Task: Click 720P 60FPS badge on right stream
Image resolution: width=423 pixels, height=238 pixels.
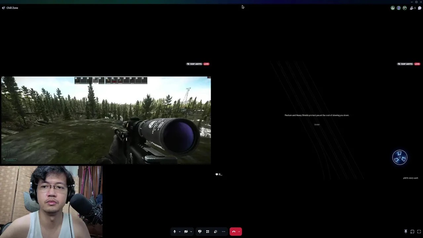Action: coord(405,64)
